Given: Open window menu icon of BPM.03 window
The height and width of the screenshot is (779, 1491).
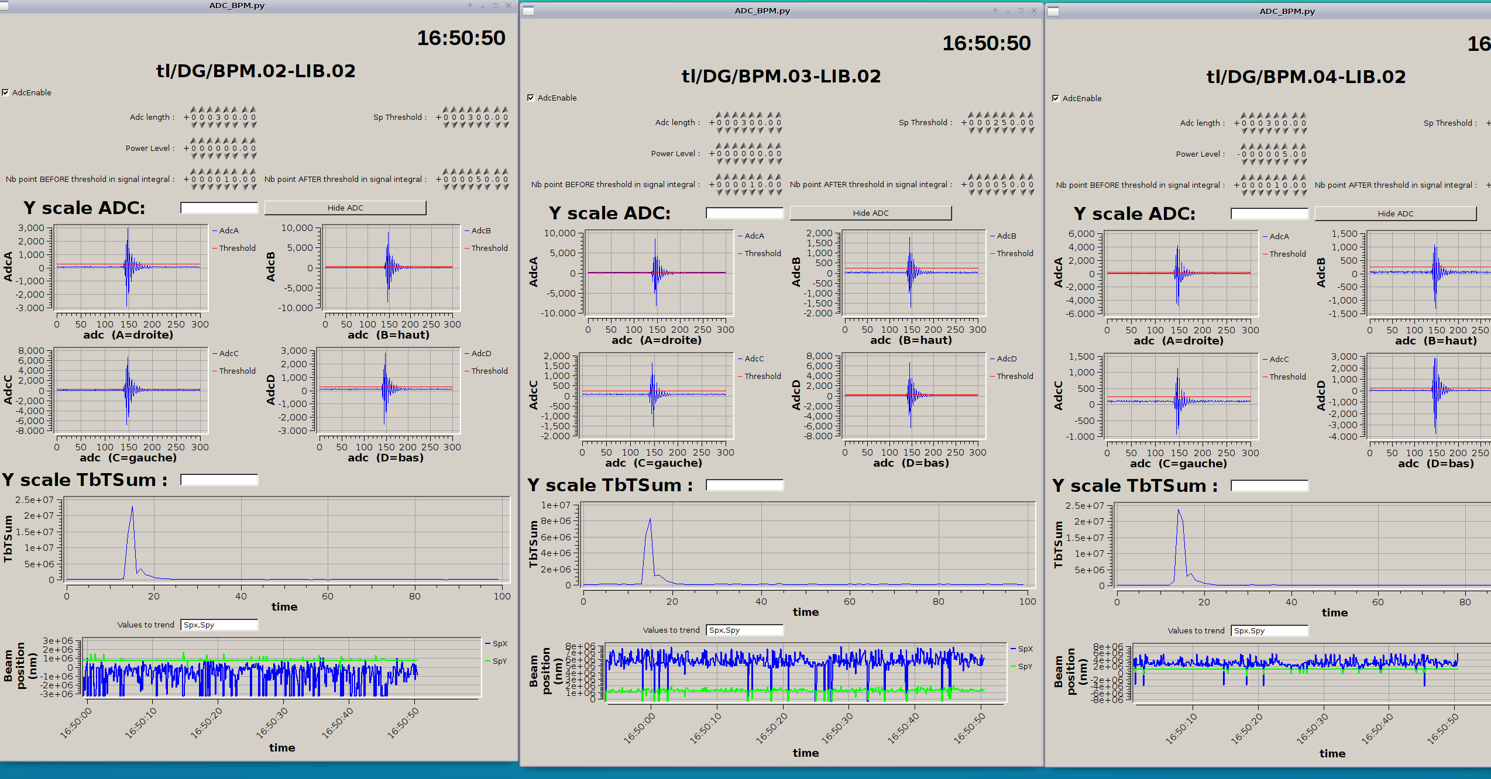Looking at the screenshot, I should pos(528,11).
